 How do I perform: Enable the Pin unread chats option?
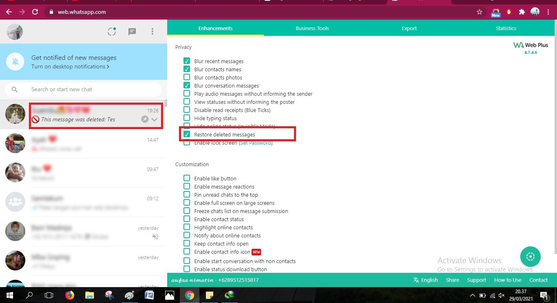[186, 194]
